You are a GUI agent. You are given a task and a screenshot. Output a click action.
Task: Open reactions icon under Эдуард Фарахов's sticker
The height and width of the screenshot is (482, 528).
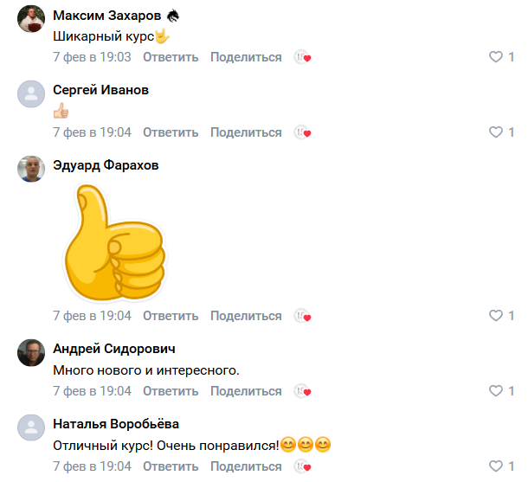point(302,316)
